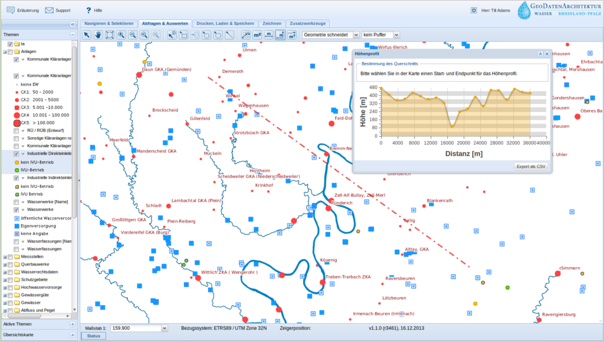Click the Status button

click(93, 336)
